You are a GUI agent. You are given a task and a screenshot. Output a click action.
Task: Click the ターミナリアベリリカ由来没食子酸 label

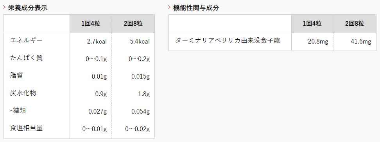click(228, 40)
